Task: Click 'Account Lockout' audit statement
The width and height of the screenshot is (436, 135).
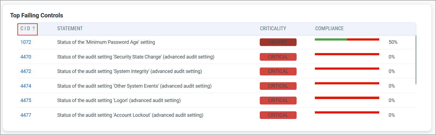Action: [x=130, y=115]
